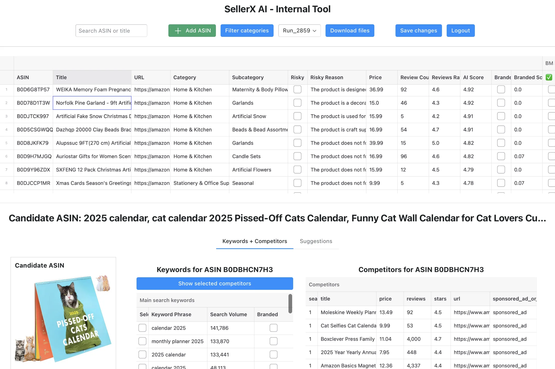Image resolution: width=555 pixels, height=369 pixels.
Task: Select the Moleskine Weekly Planner competitor row
Action: click(x=347, y=312)
